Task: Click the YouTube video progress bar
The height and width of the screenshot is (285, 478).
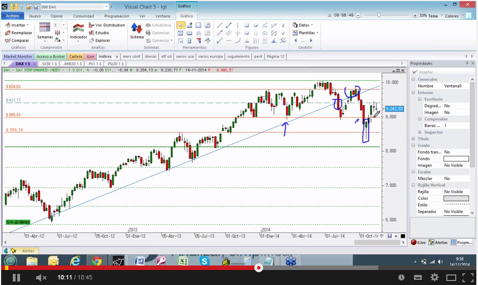Action: coord(239,268)
